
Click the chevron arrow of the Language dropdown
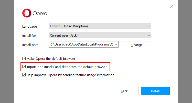pyautogui.click(x=149, y=26)
